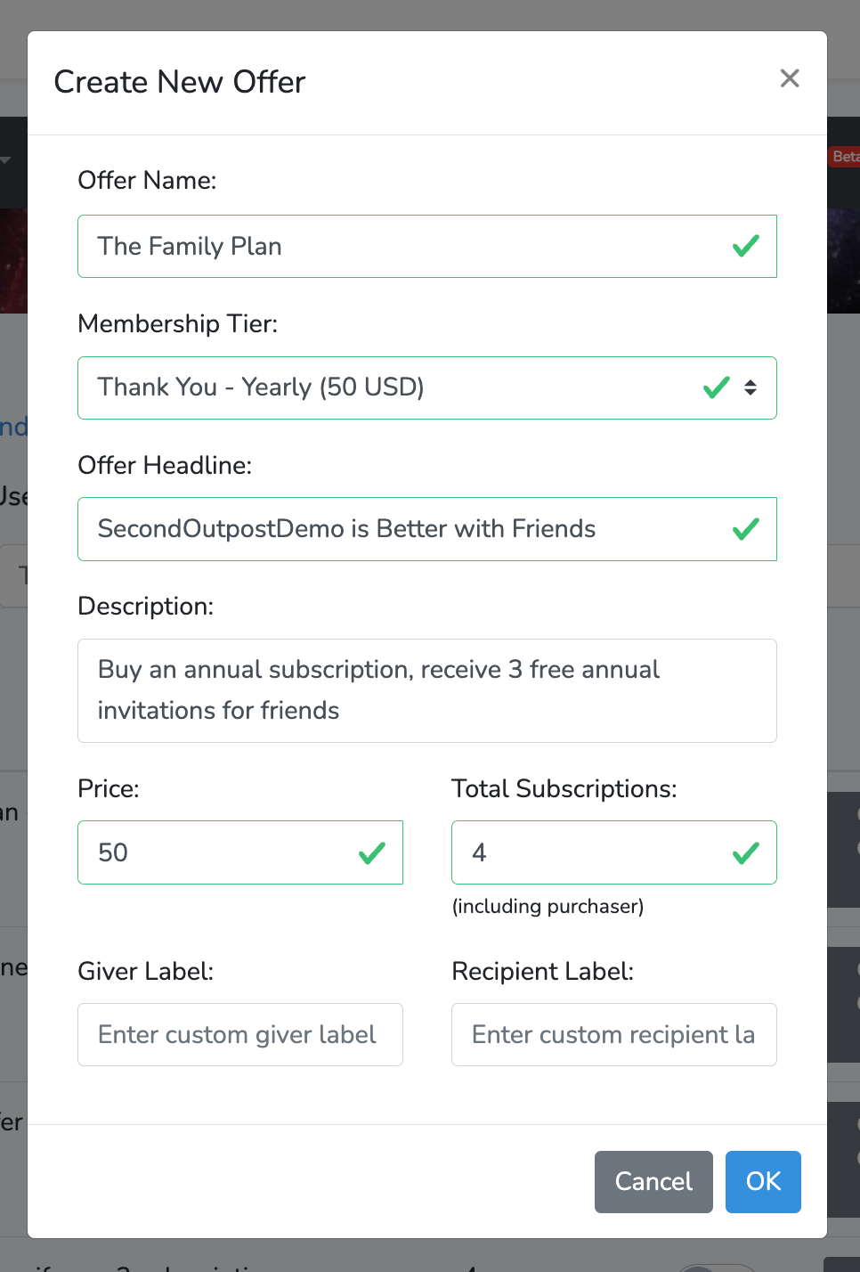Screen dimensions: 860x1272
Task: Focus the Offer Headline input
Action: pos(427,529)
